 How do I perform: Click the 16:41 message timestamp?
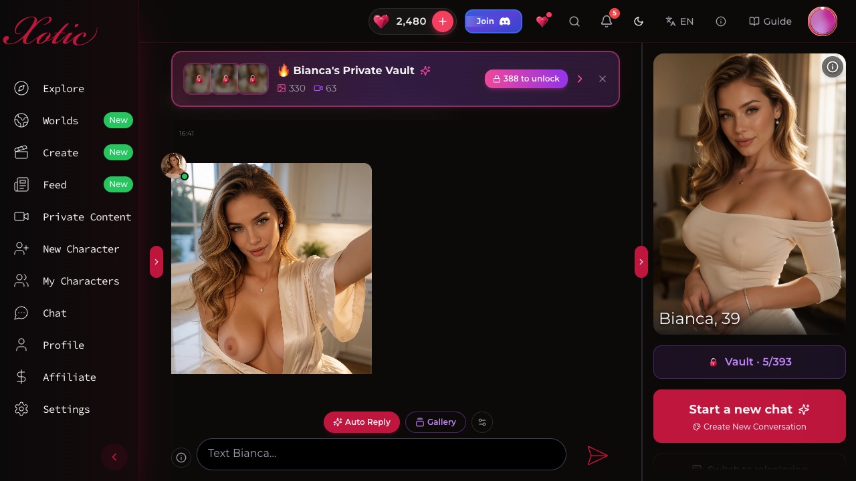tap(187, 134)
